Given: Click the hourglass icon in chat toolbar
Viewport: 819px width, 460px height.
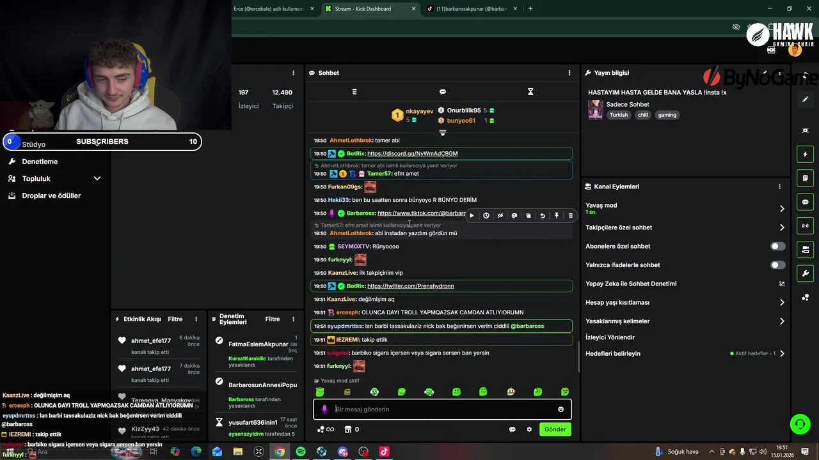Looking at the screenshot, I should 530,92.
